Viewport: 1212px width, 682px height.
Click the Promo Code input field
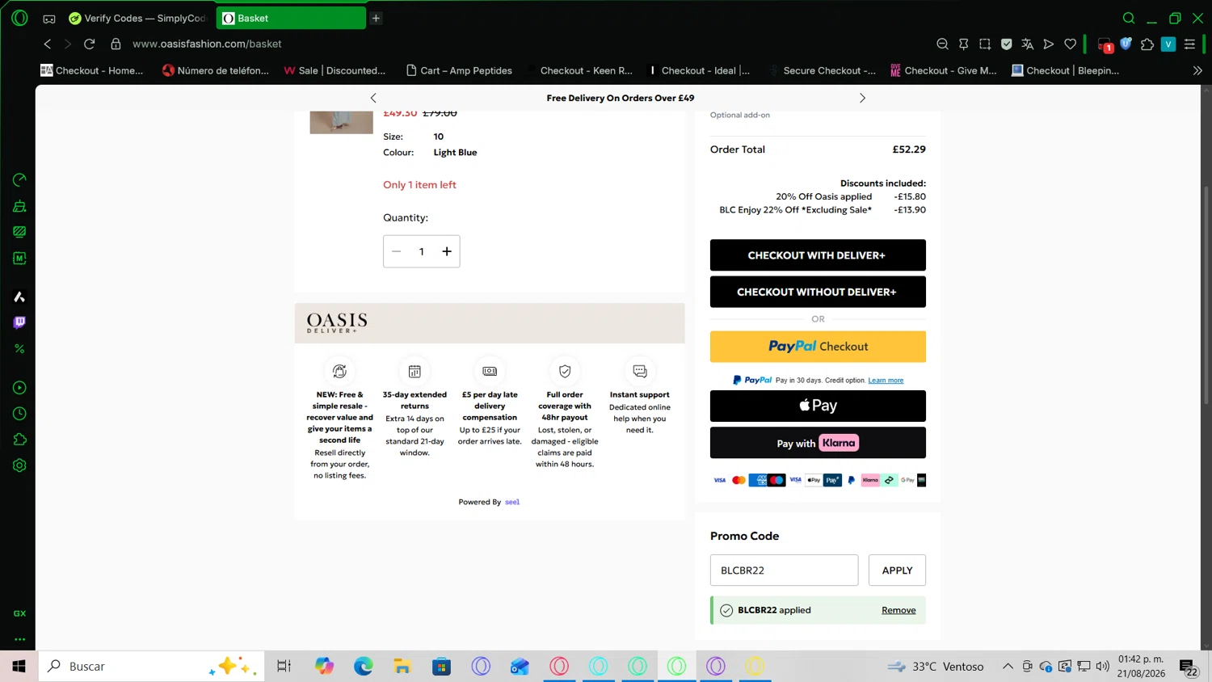[784, 570]
